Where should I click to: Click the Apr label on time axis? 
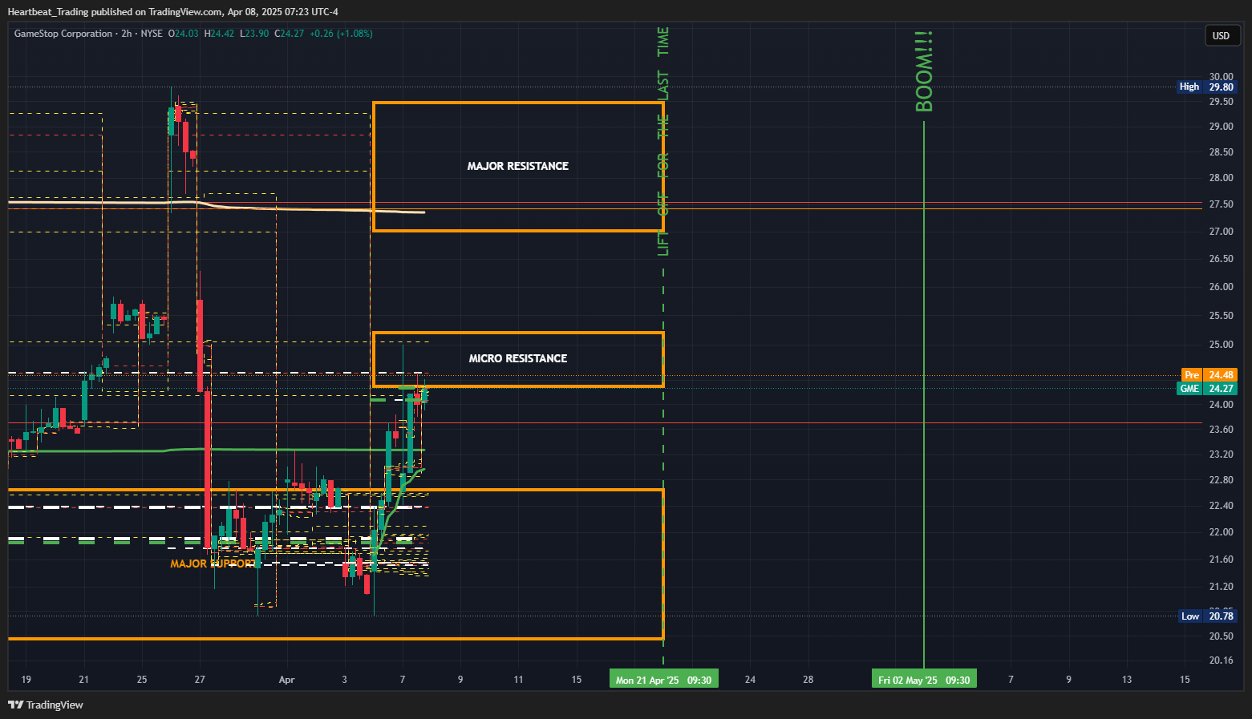[x=286, y=680]
